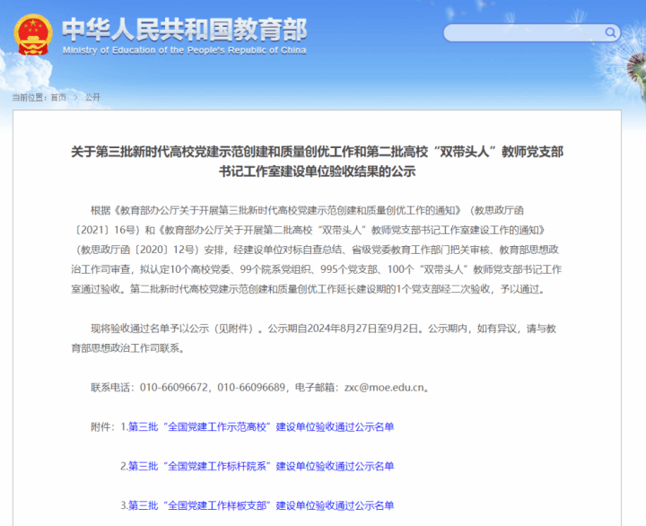Open the 公开 breadcrumb section
This screenshot has height=526, width=646.
click(x=92, y=97)
